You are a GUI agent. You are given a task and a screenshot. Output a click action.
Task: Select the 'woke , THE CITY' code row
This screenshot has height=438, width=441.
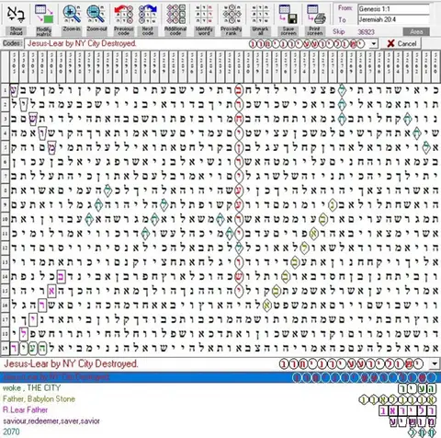220,388
